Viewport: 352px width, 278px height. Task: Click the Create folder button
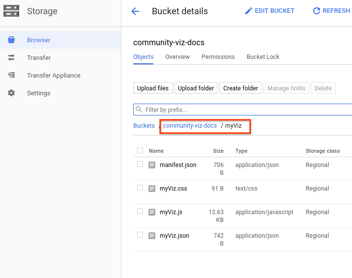coord(240,88)
